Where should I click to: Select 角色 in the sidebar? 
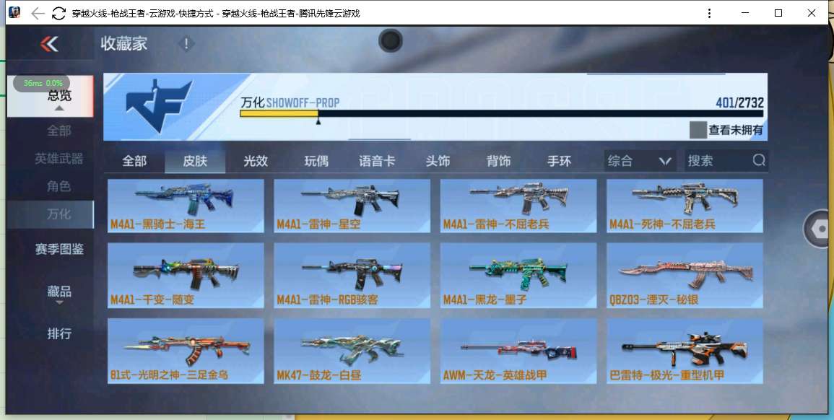click(x=59, y=187)
